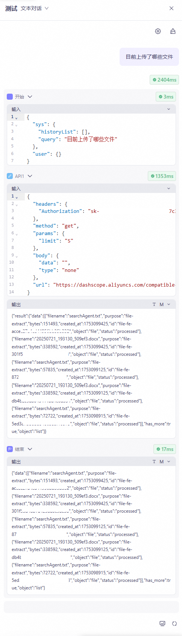Switch 结束 输出 to T text view

(154, 461)
